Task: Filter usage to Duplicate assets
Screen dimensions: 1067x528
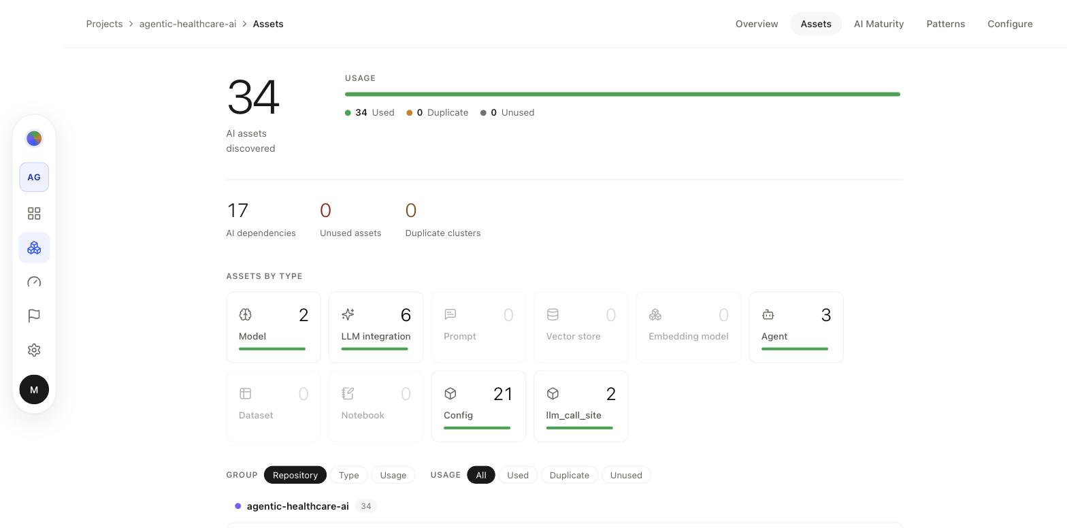Action: pos(570,475)
